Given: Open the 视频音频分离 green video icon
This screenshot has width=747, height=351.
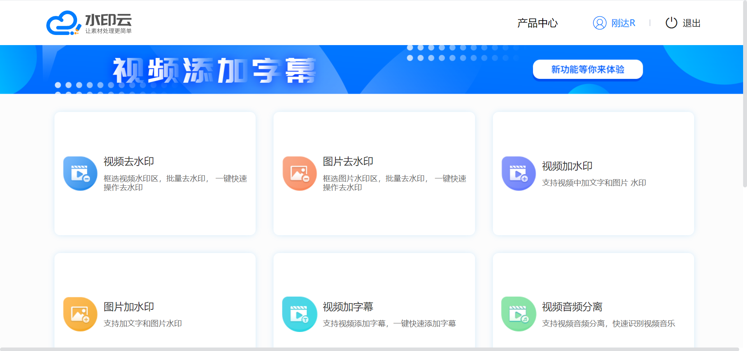Looking at the screenshot, I should coord(519,314).
